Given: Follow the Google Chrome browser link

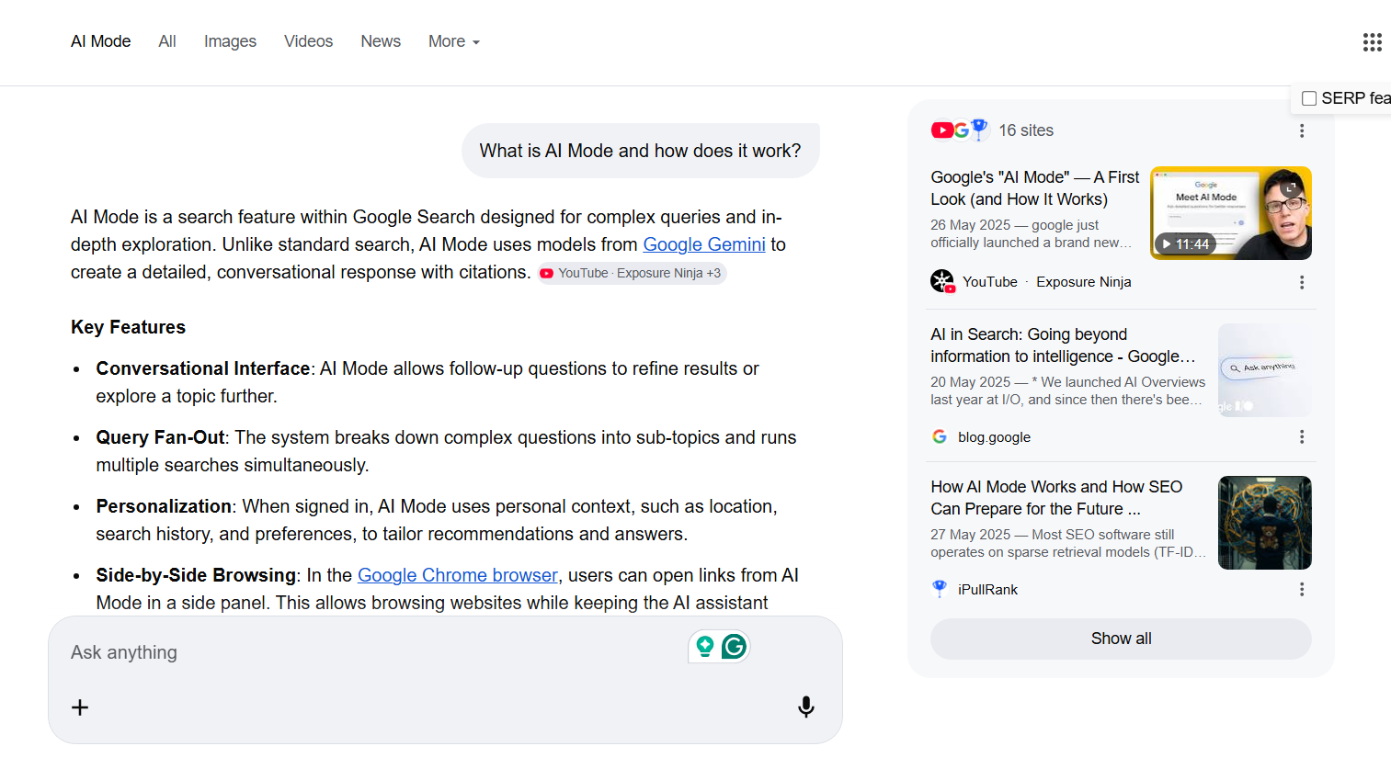Looking at the screenshot, I should [x=458, y=575].
